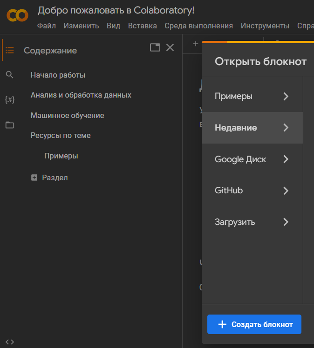Pop the Содержание panel into new tab
314x348 pixels.
[155, 47]
